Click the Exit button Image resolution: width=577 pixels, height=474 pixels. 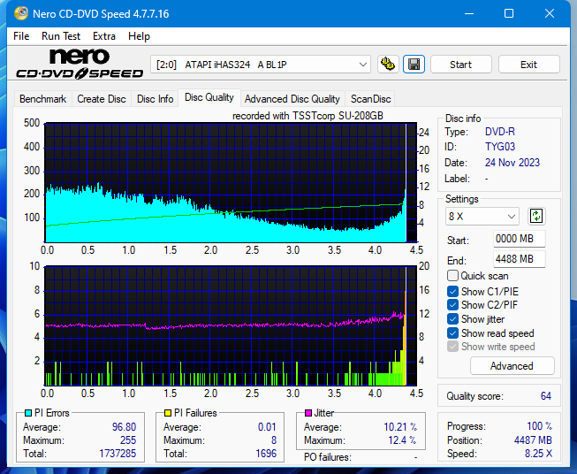(x=528, y=65)
